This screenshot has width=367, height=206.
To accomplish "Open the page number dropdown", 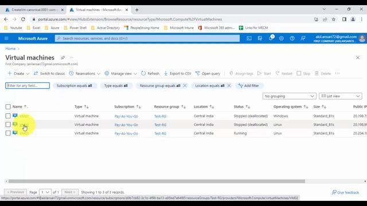I will point(45,192).
